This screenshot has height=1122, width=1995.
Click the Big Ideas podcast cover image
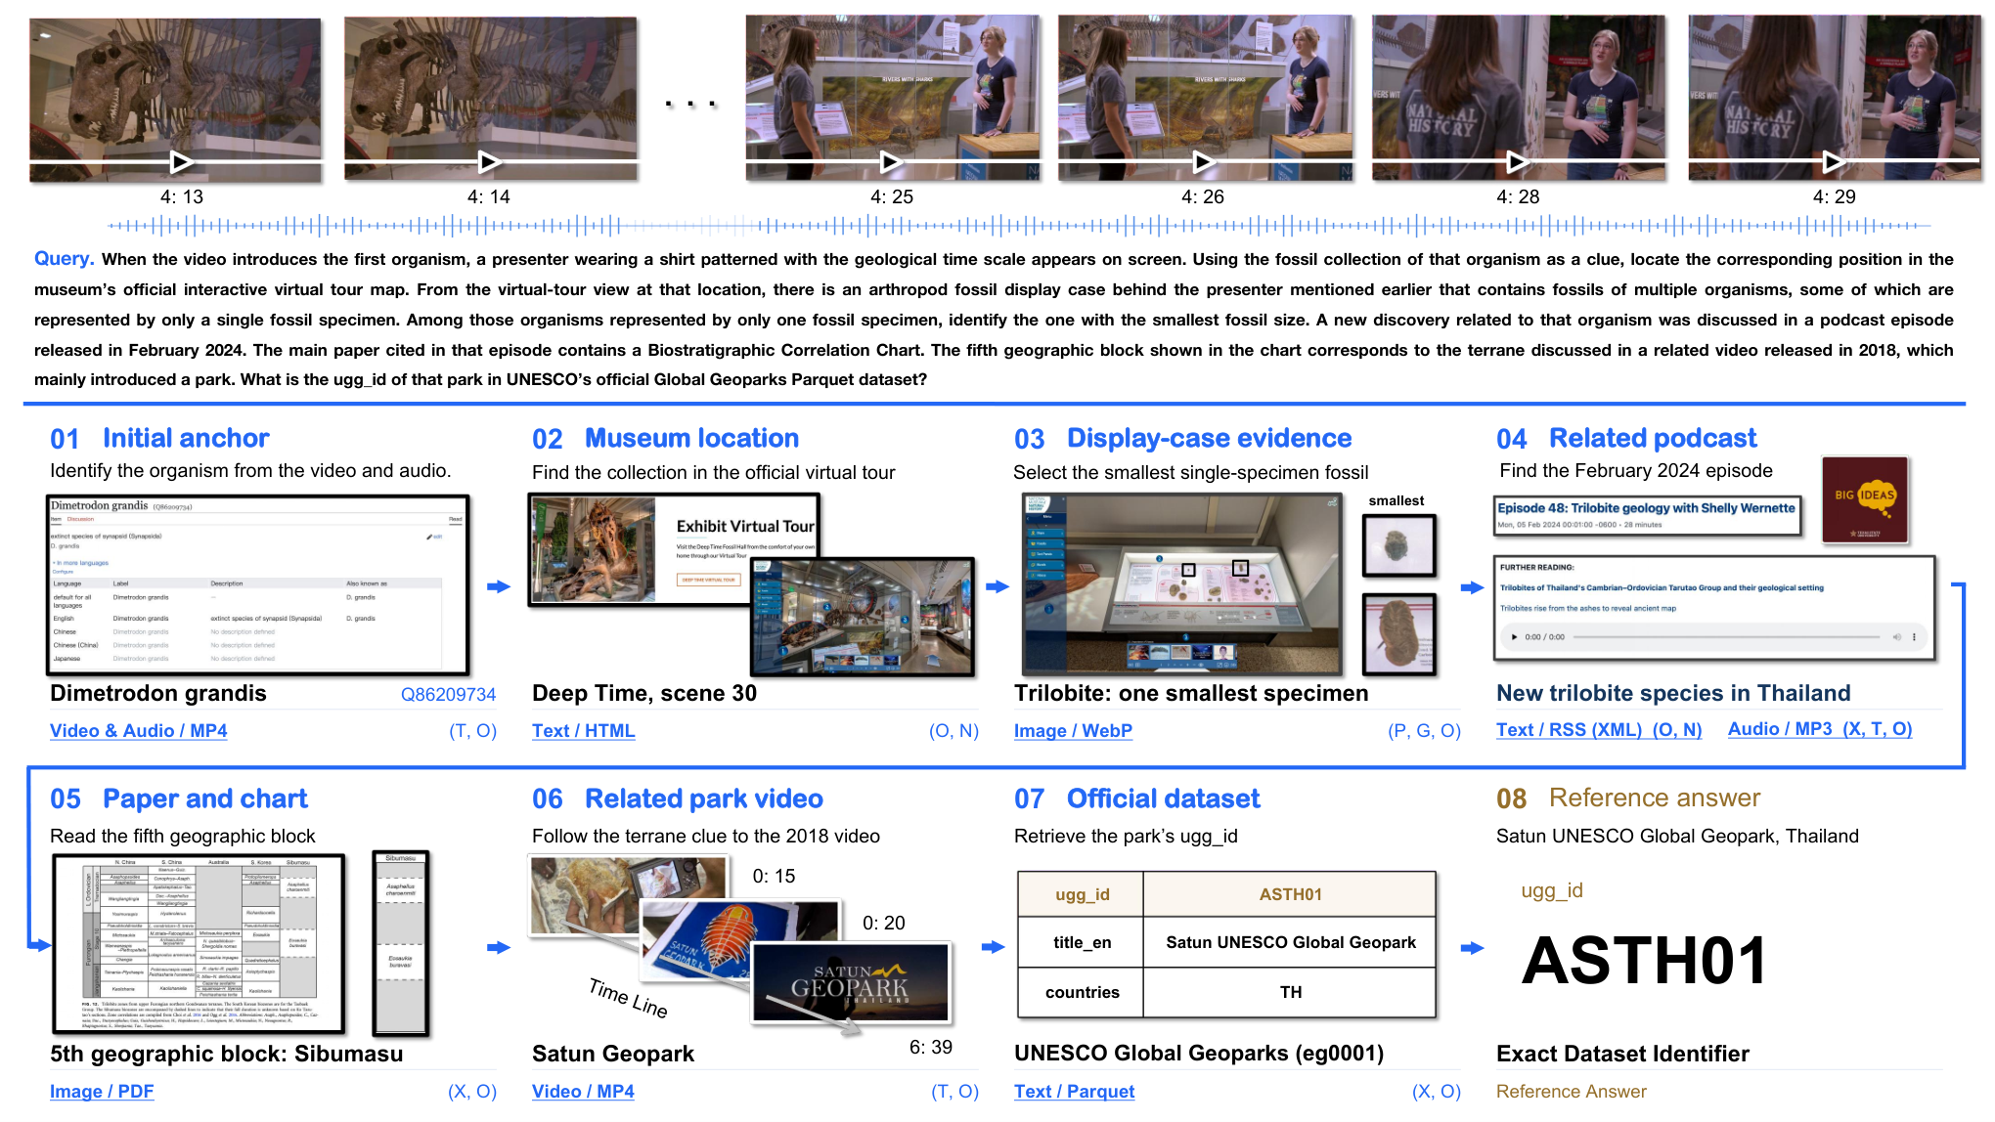click(1864, 499)
